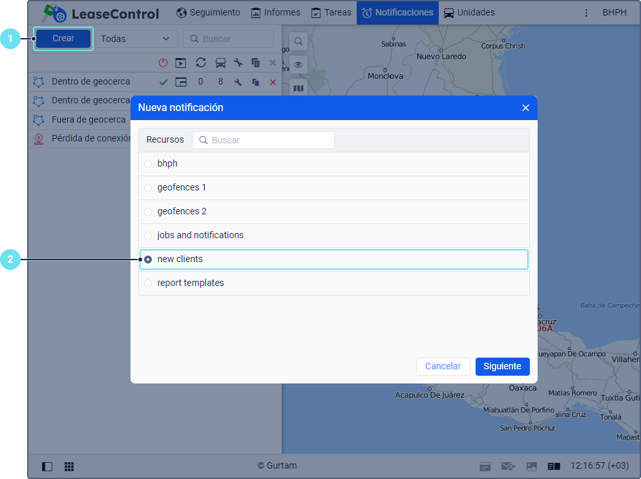
Task: Click the Siguiente button
Action: pyautogui.click(x=503, y=366)
